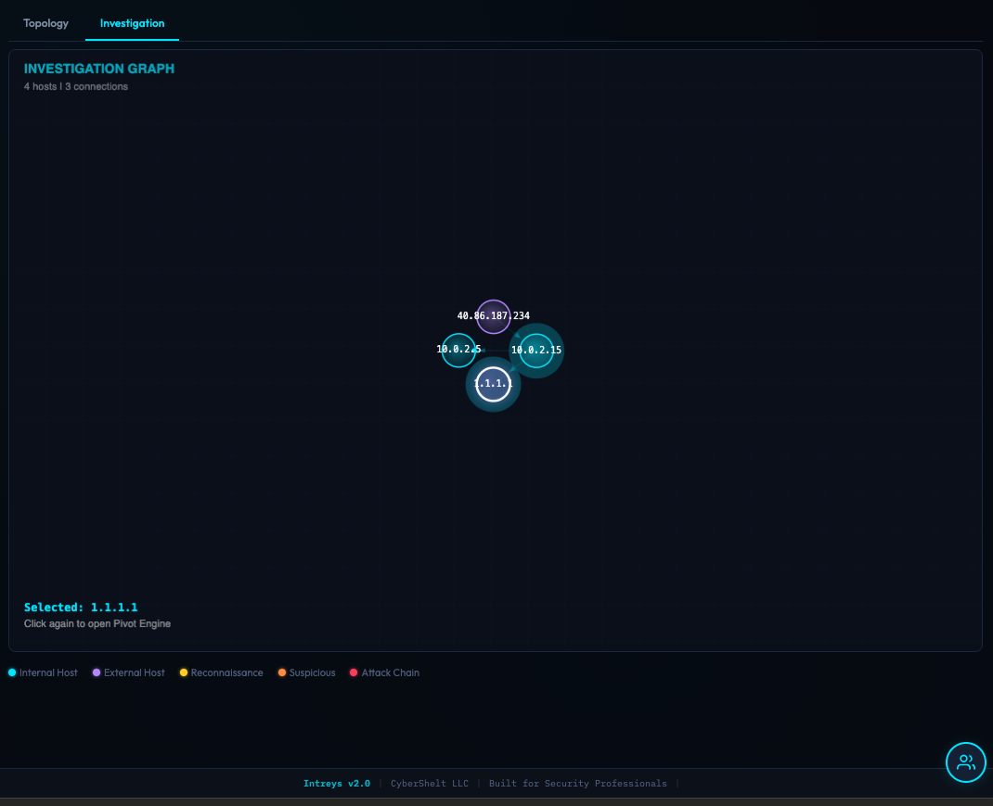Expand details for selected host 1.1.1.1
Viewport: 993px width, 806px height.
tap(493, 383)
